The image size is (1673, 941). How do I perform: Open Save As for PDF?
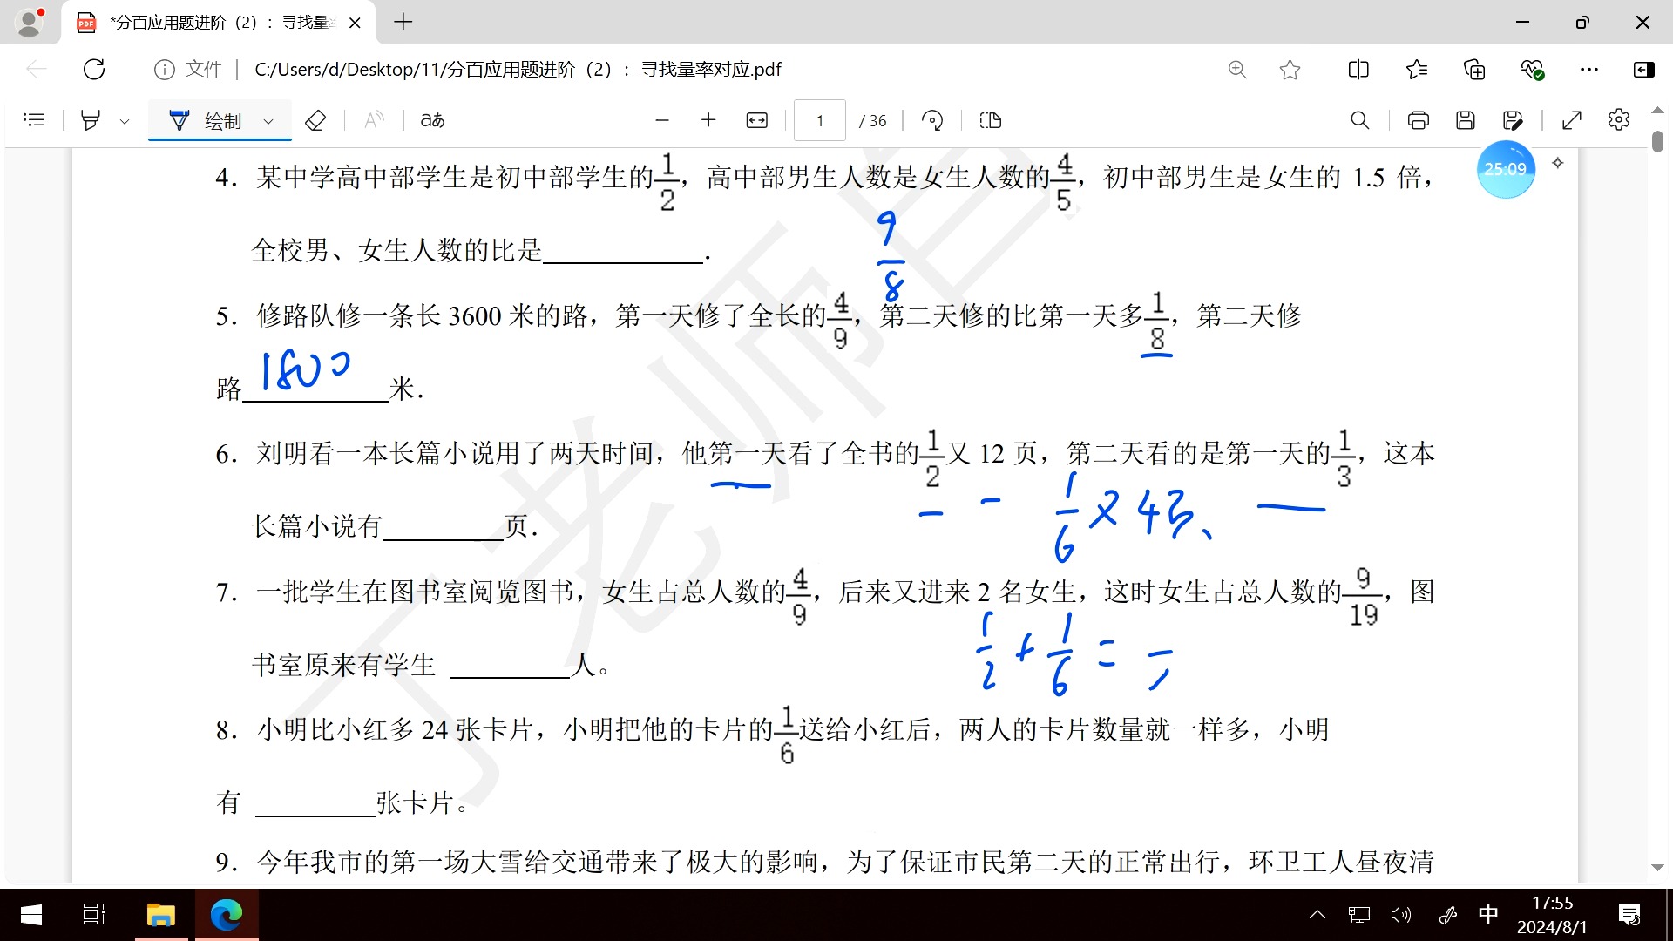coord(1513,120)
